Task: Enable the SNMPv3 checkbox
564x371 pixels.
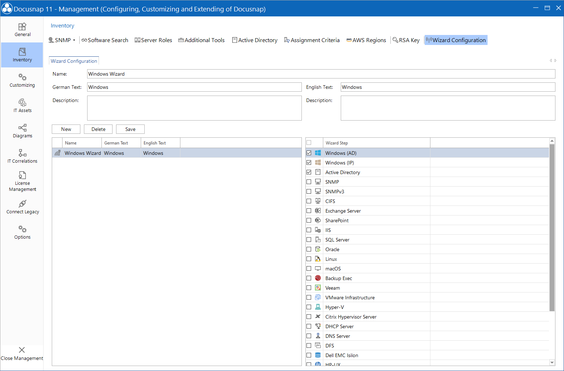Action: pos(309,192)
